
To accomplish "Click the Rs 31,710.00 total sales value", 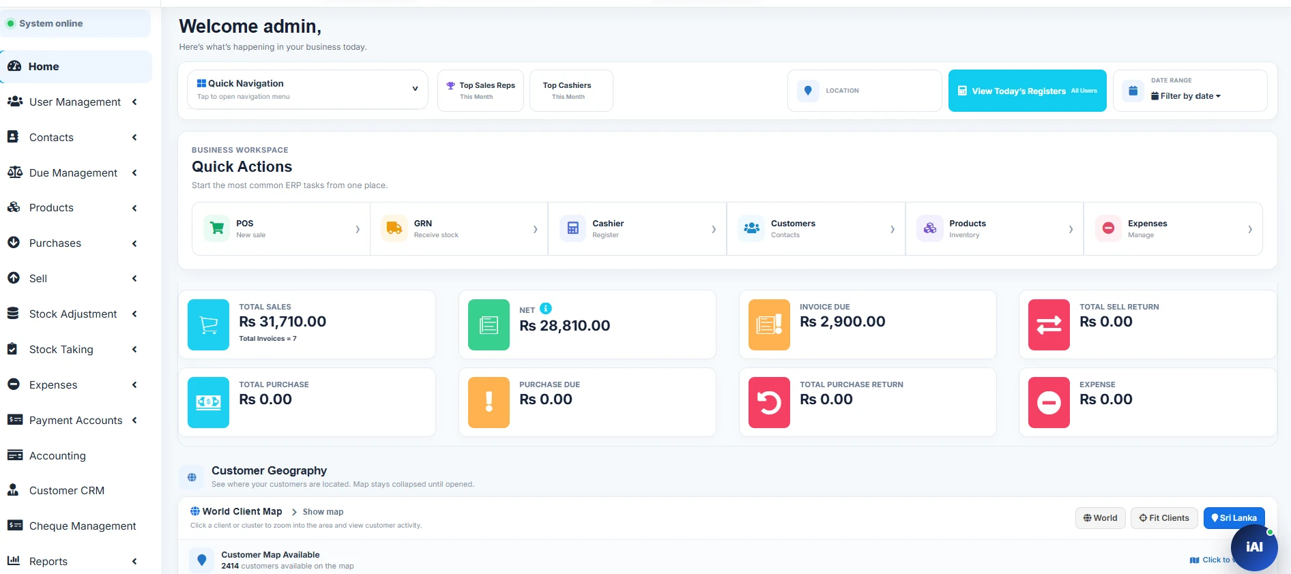I will 282,322.
